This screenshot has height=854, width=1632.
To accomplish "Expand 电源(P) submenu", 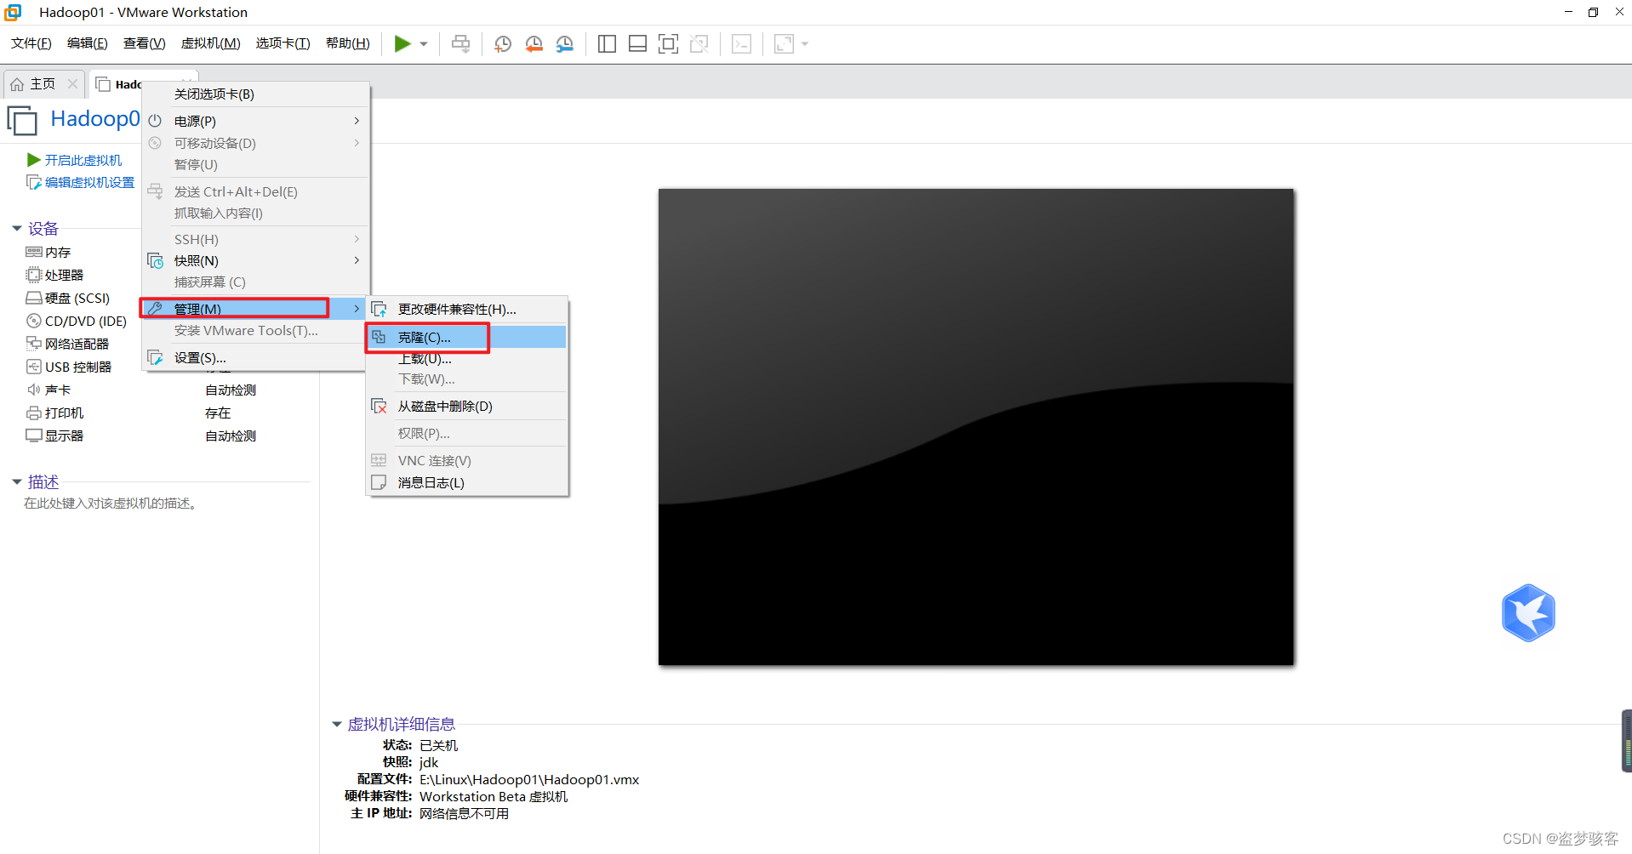I will [x=255, y=121].
